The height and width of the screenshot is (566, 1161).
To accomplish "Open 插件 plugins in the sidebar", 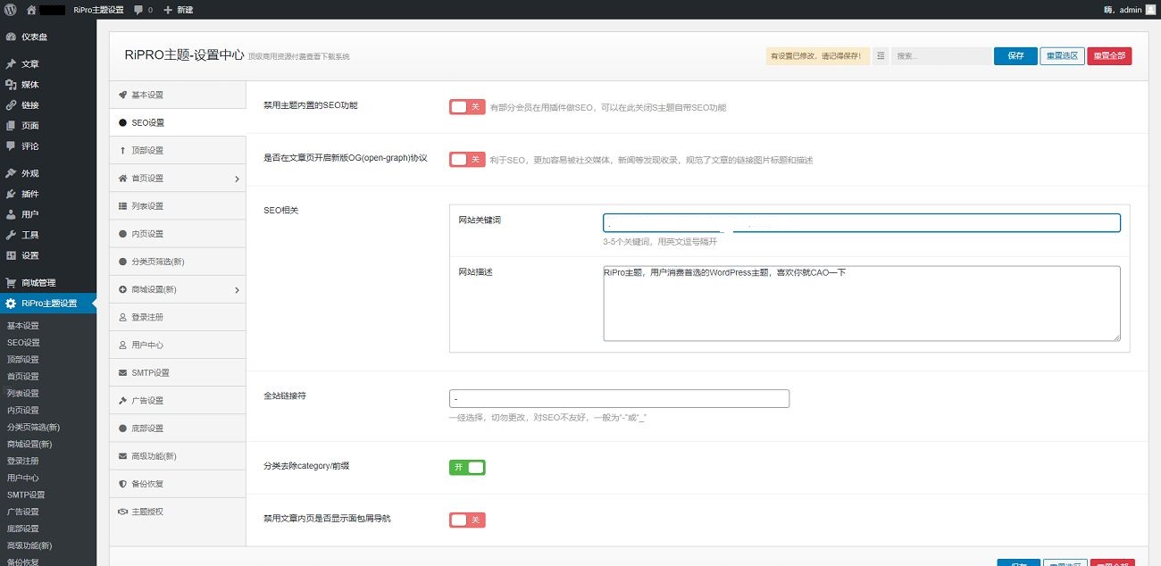I will [x=48, y=194].
